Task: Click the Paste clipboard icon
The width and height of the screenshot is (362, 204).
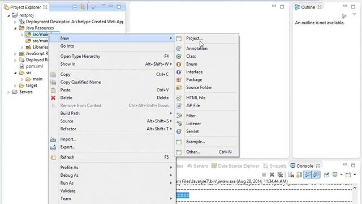Action: click(53, 90)
